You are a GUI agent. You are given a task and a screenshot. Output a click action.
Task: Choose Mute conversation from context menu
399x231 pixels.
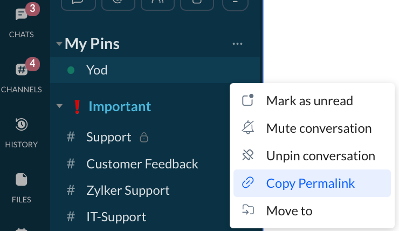click(312, 128)
